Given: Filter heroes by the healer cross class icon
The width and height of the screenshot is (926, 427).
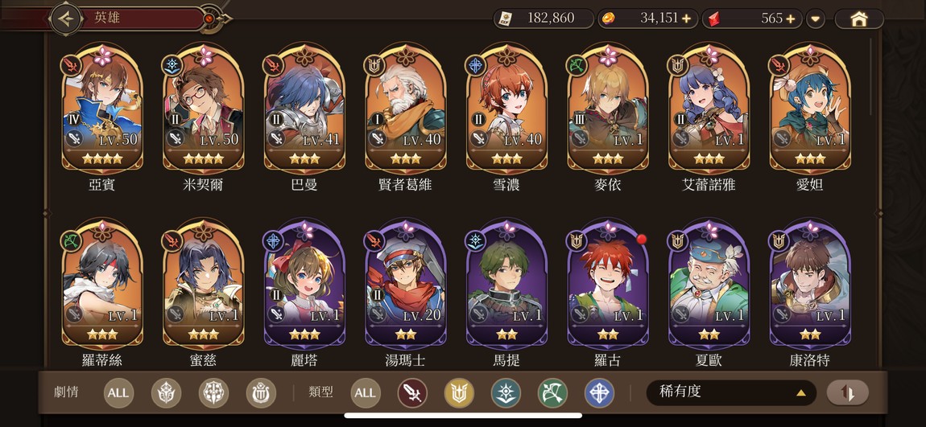Looking at the screenshot, I should [x=599, y=393].
